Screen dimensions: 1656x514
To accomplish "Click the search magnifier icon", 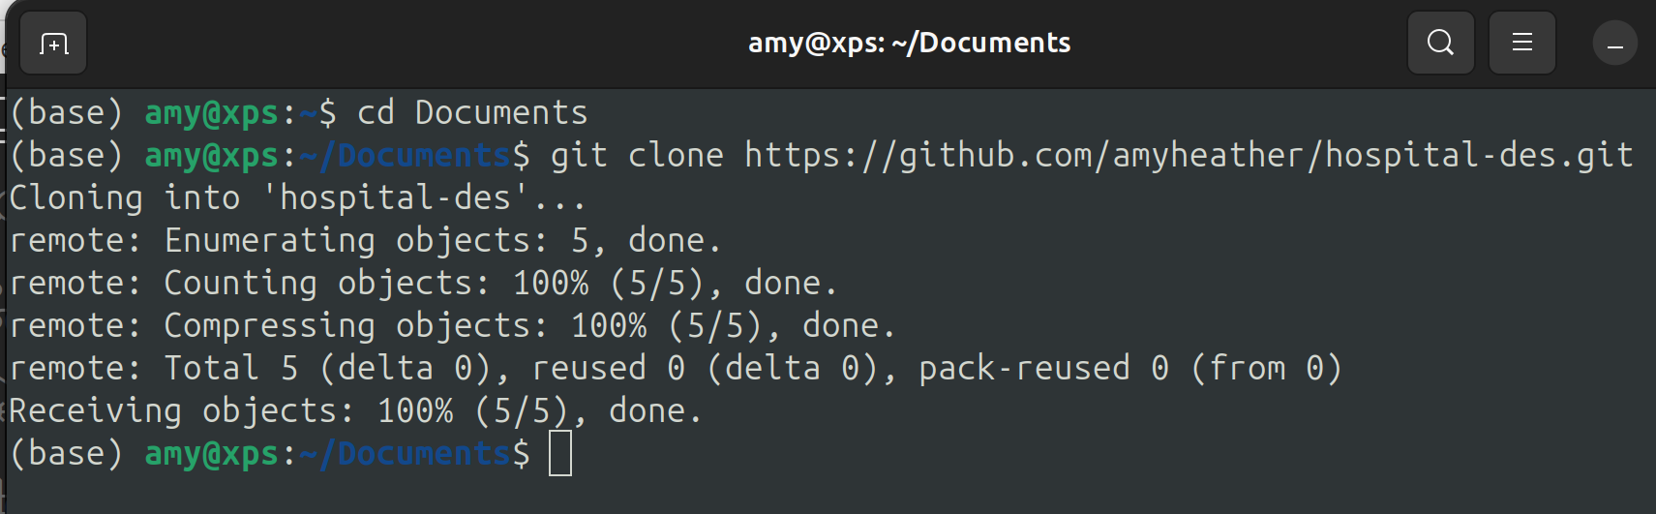I will [1440, 44].
